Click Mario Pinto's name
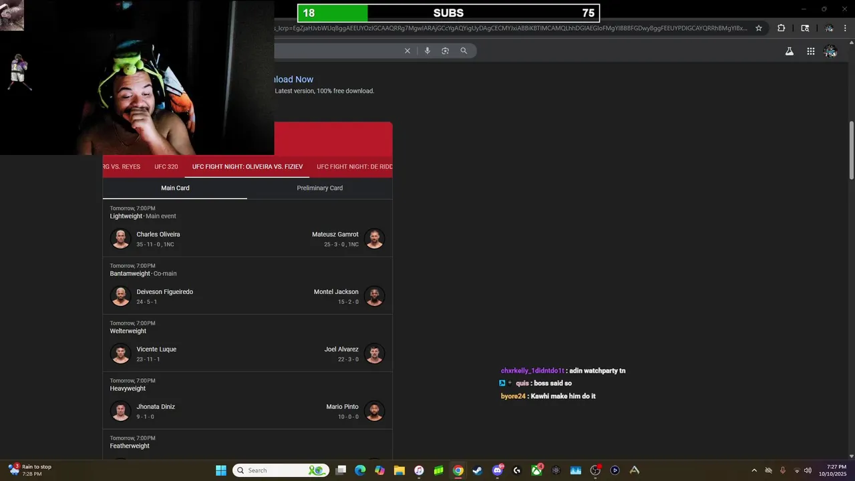Screen dimensions: 855x481 tap(343, 407)
